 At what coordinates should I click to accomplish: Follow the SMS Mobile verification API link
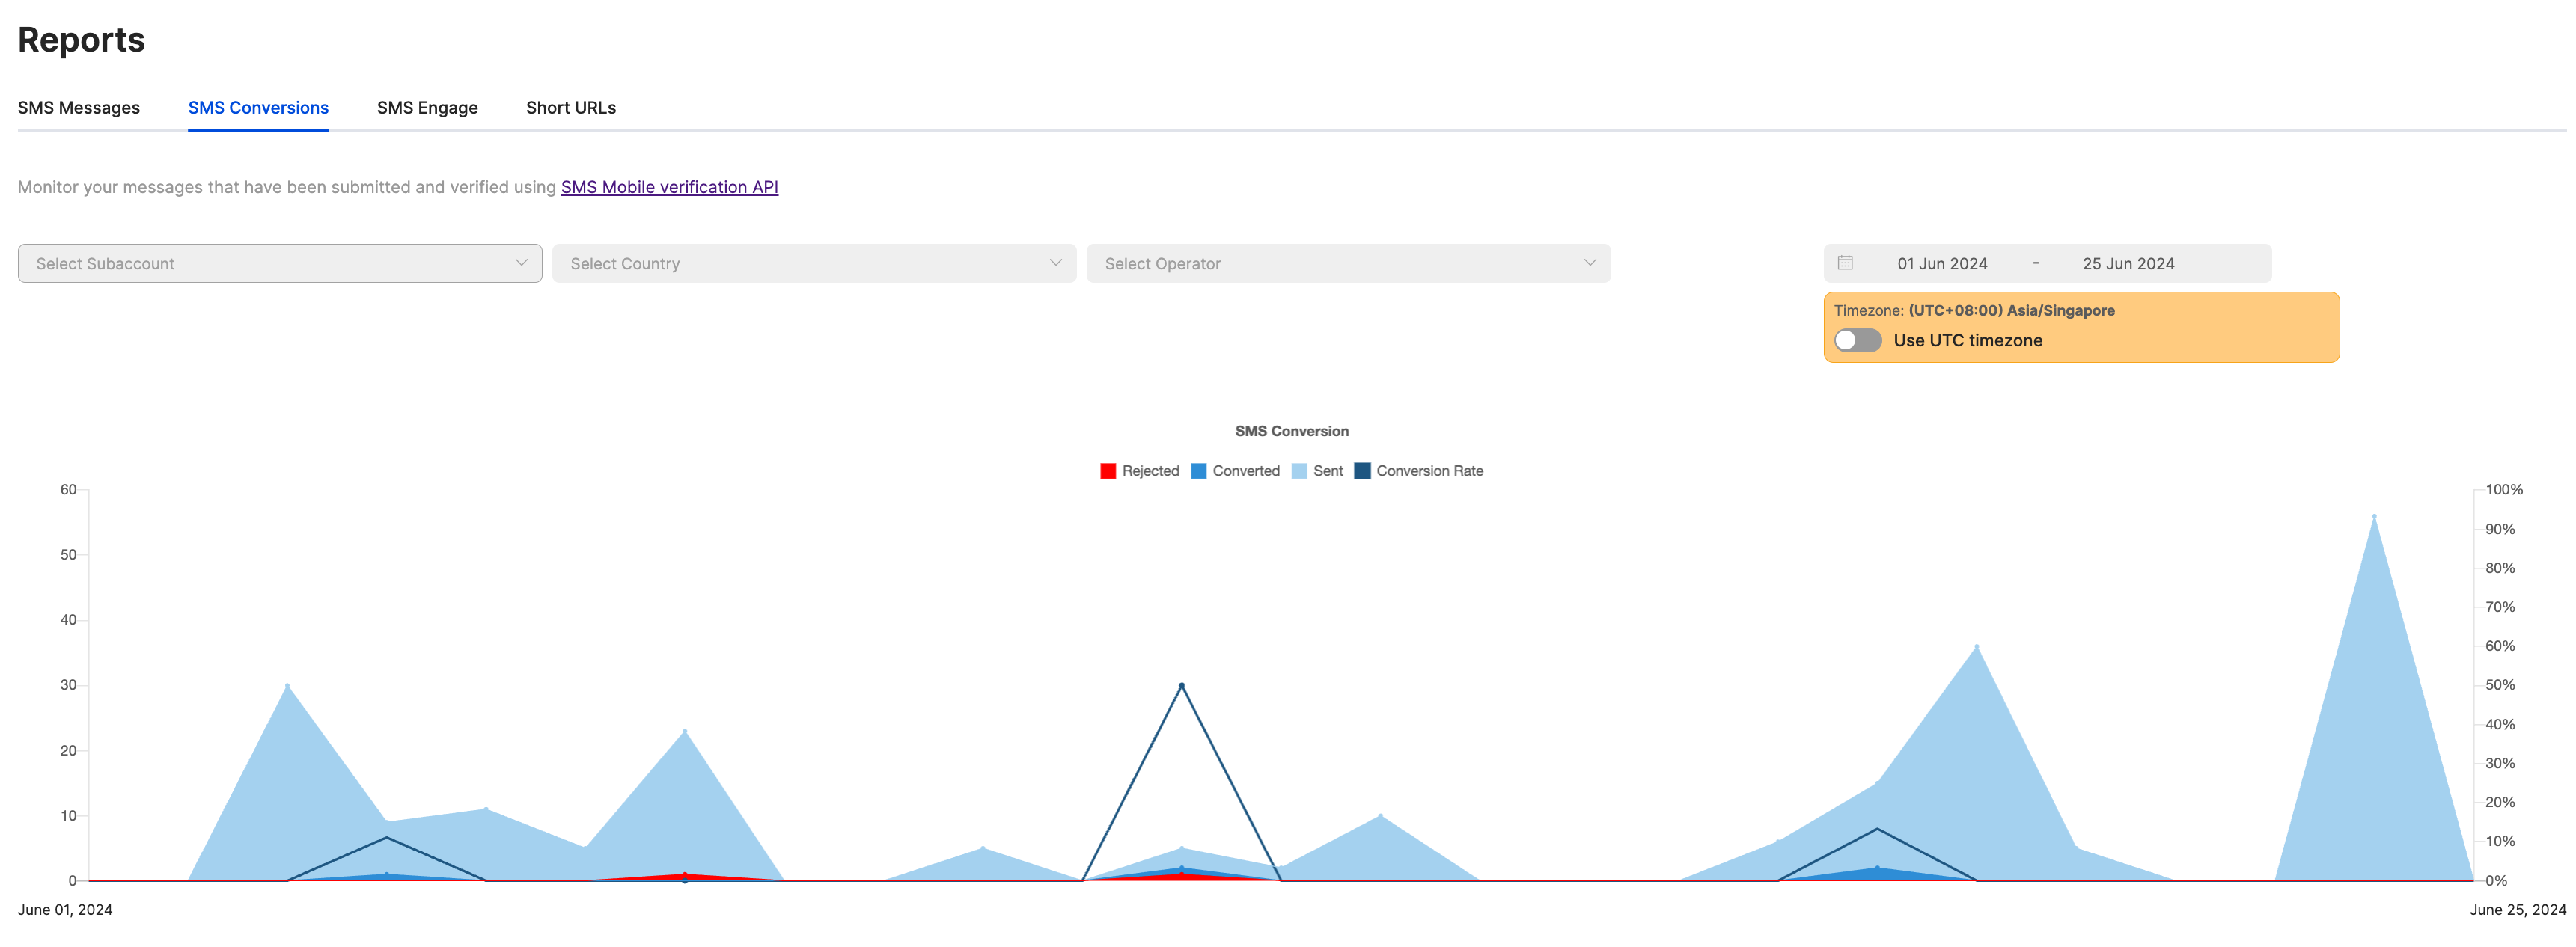point(669,187)
